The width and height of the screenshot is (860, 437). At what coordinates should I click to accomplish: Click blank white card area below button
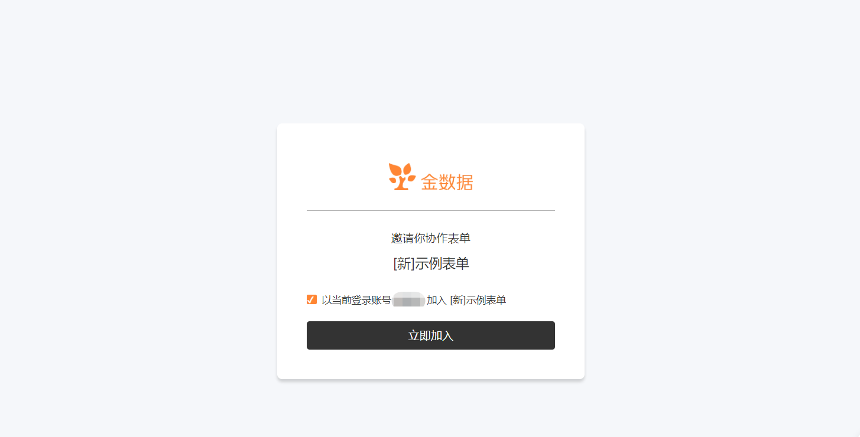click(430, 364)
